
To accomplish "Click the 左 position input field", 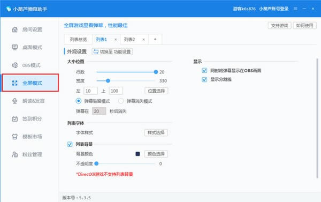I will coord(90,91).
